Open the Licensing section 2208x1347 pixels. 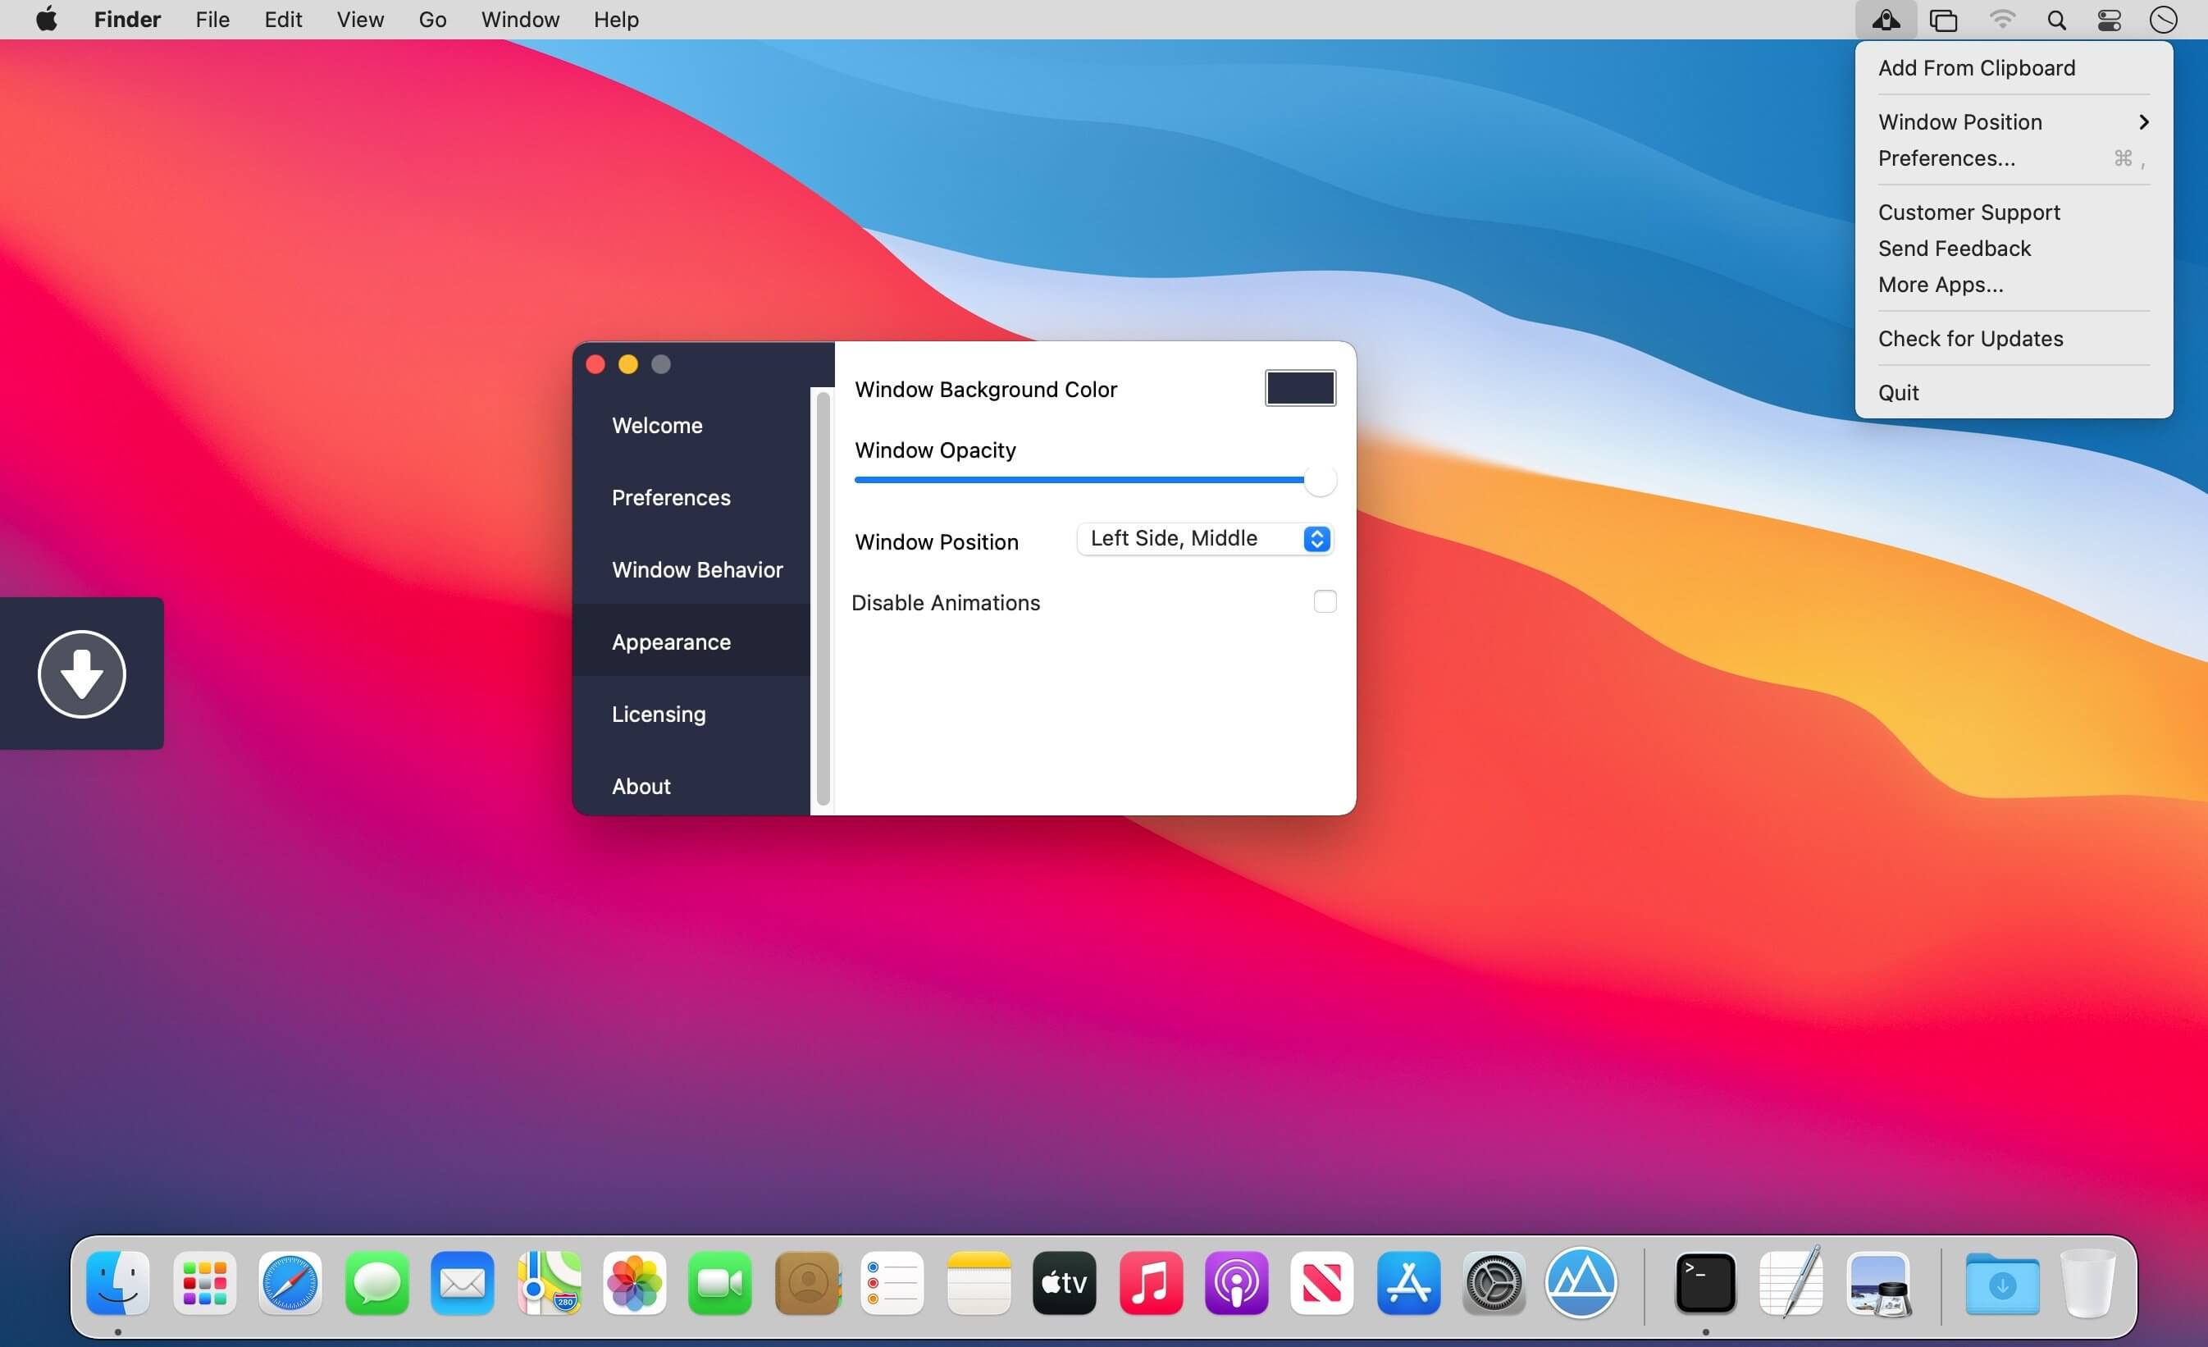tap(691, 714)
